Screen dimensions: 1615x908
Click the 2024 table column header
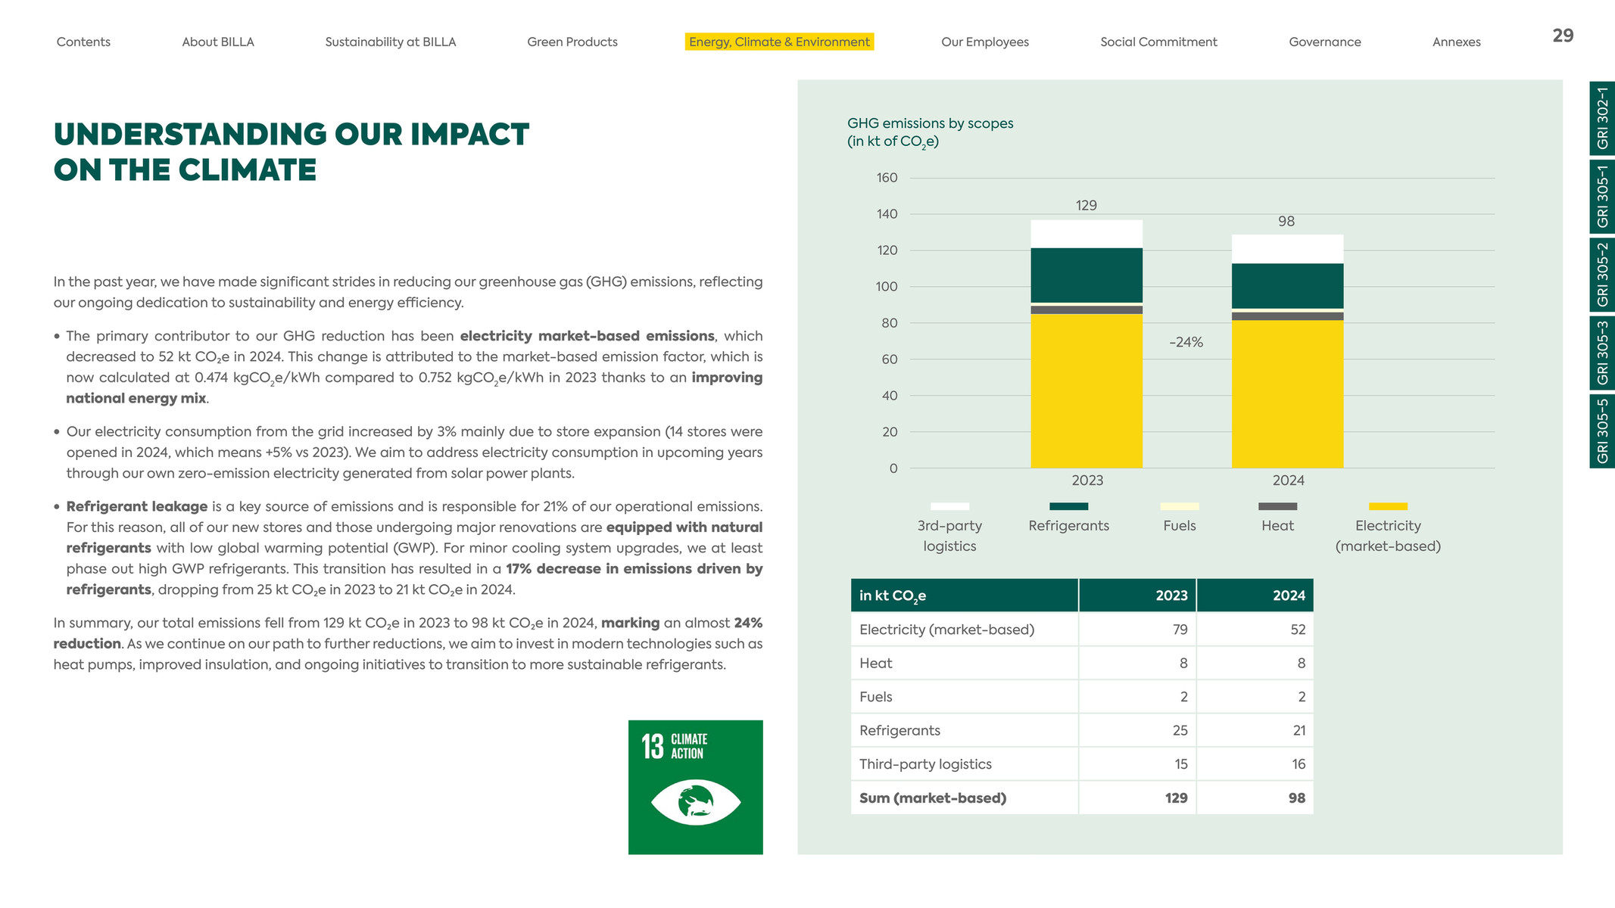click(1255, 595)
